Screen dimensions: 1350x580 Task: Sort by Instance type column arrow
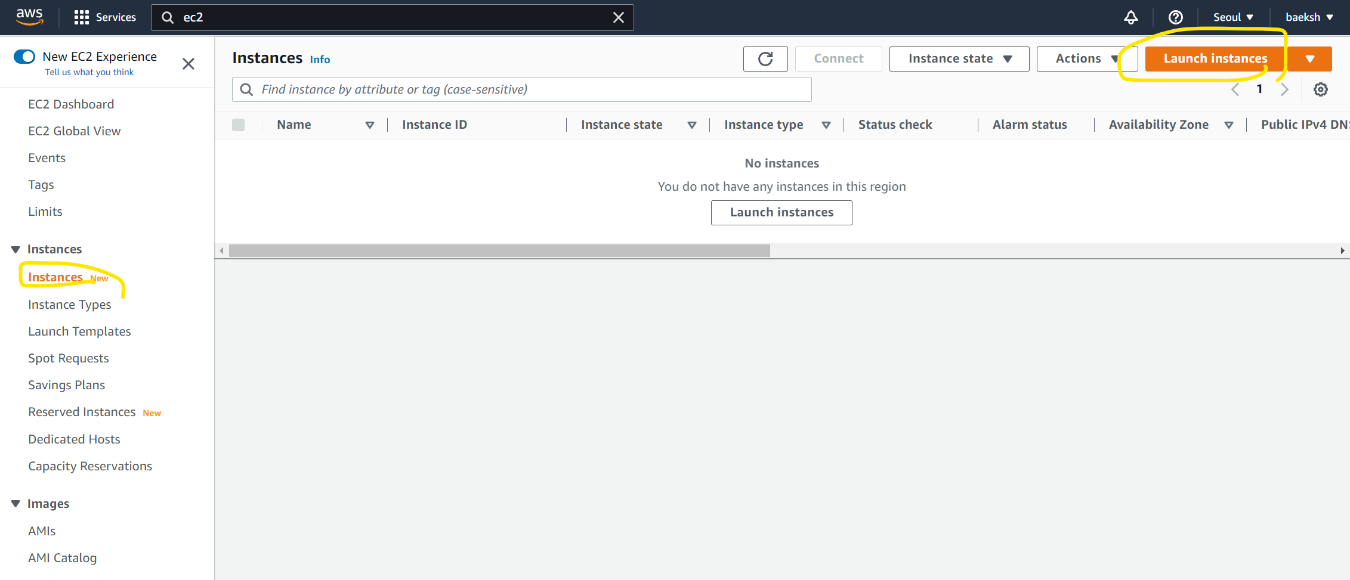click(x=826, y=125)
